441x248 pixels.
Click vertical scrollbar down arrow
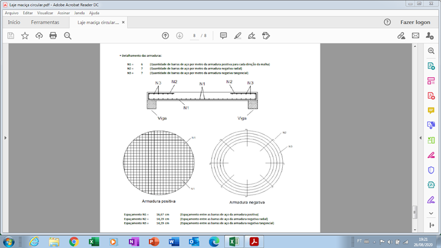pos(415,230)
